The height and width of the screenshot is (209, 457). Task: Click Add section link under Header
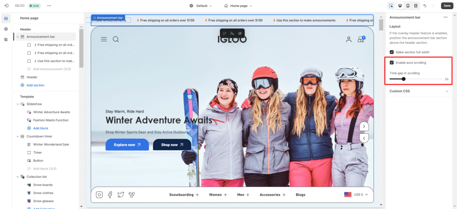(x=35, y=85)
